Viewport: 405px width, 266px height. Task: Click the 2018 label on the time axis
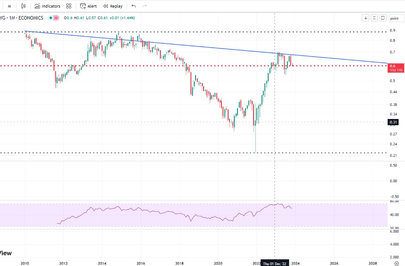(x=180, y=263)
